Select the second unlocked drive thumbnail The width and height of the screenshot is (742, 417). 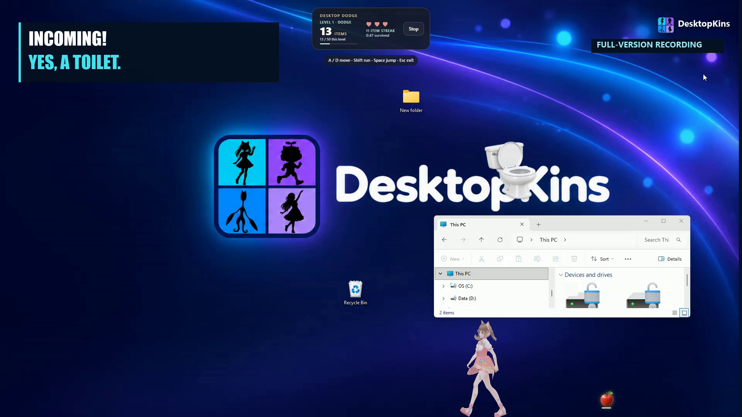click(x=643, y=295)
